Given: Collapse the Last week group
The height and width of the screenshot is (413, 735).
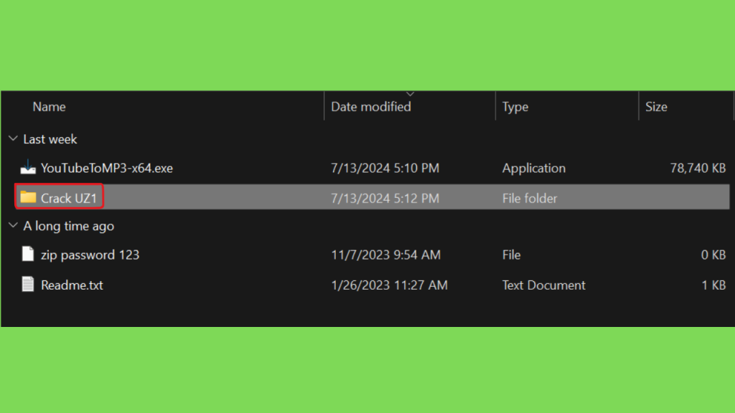Looking at the screenshot, I should pos(13,138).
